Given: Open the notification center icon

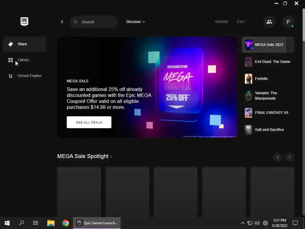Looking at the screenshot, I should click(295, 223).
